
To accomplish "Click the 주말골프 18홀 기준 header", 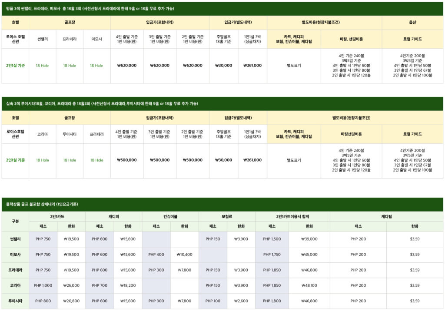I will pyautogui.click(x=224, y=39).
